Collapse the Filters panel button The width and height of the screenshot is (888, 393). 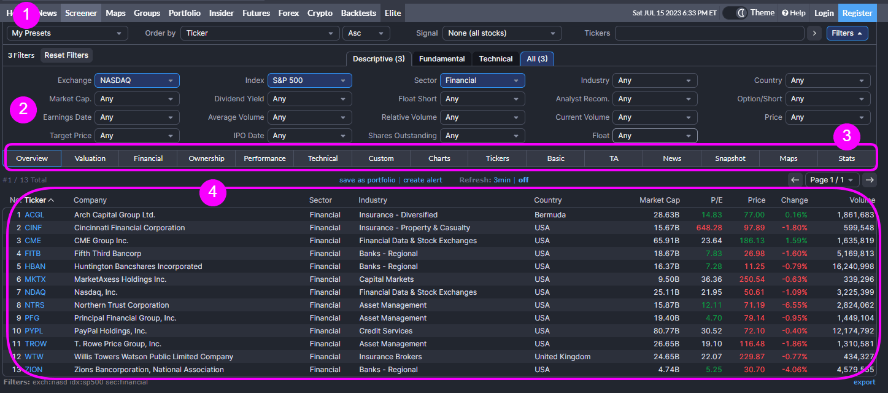pos(847,33)
